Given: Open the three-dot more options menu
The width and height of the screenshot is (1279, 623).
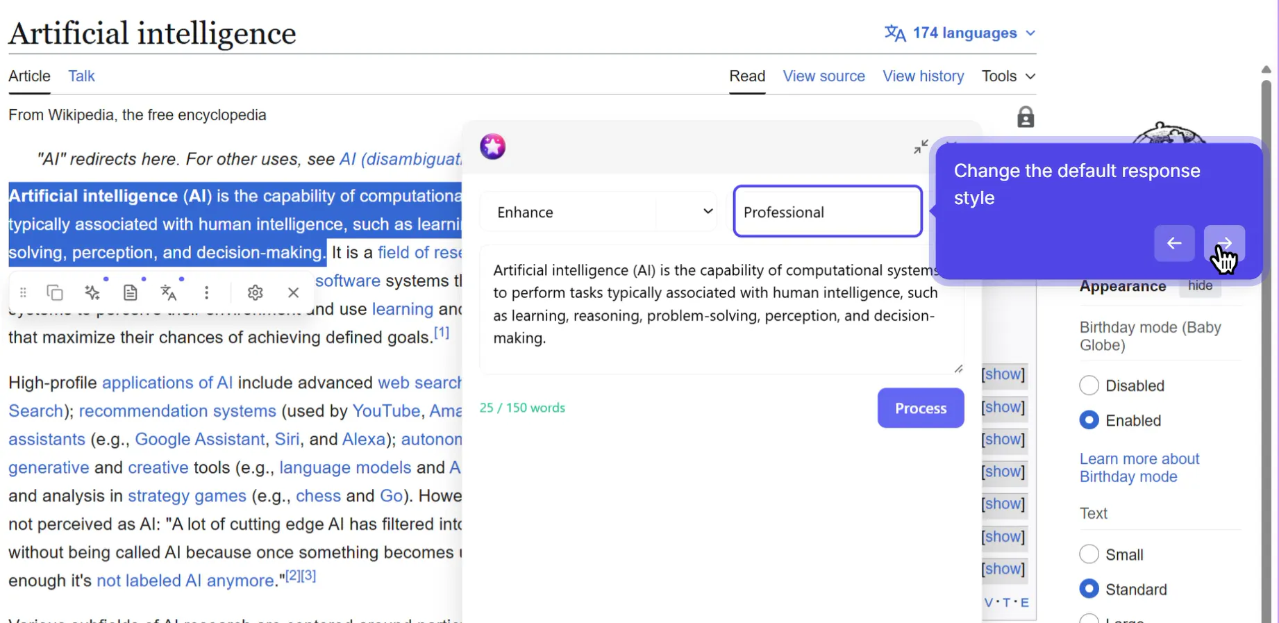Looking at the screenshot, I should coord(206,292).
